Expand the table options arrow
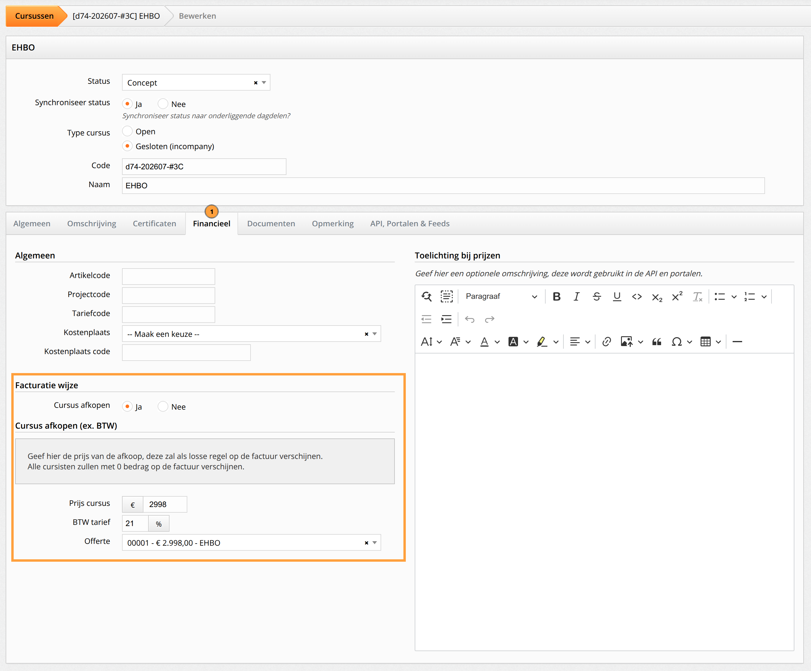 [x=718, y=342]
